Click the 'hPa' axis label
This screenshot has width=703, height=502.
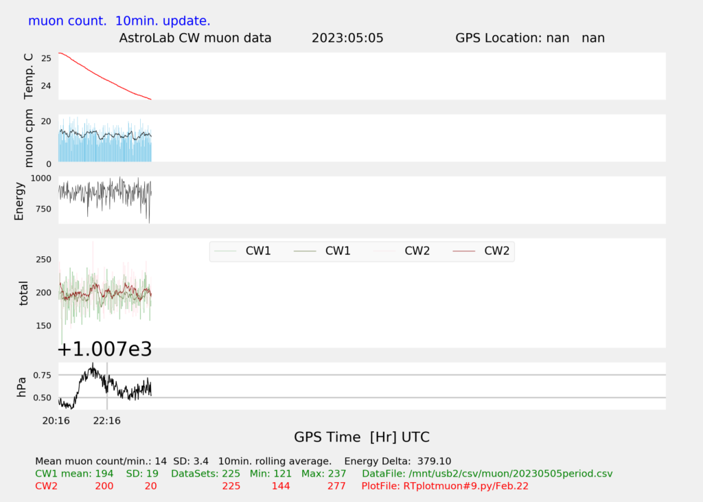(x=21, y=387)
